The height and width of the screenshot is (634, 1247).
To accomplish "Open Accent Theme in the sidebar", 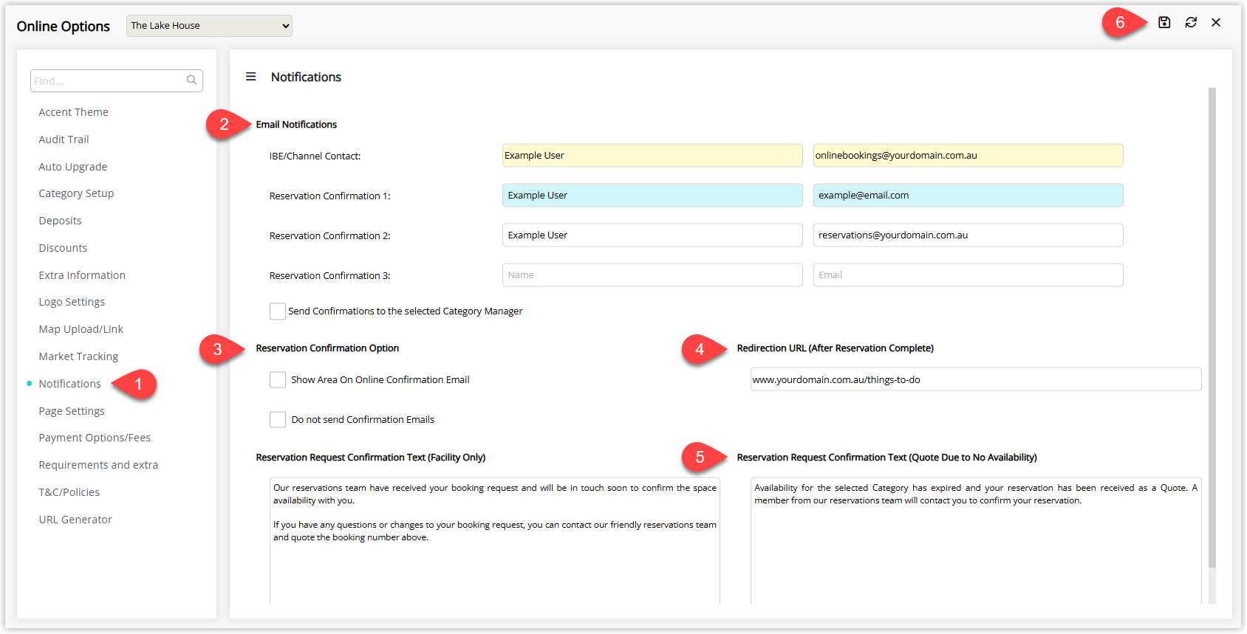I will click(74, 112).
